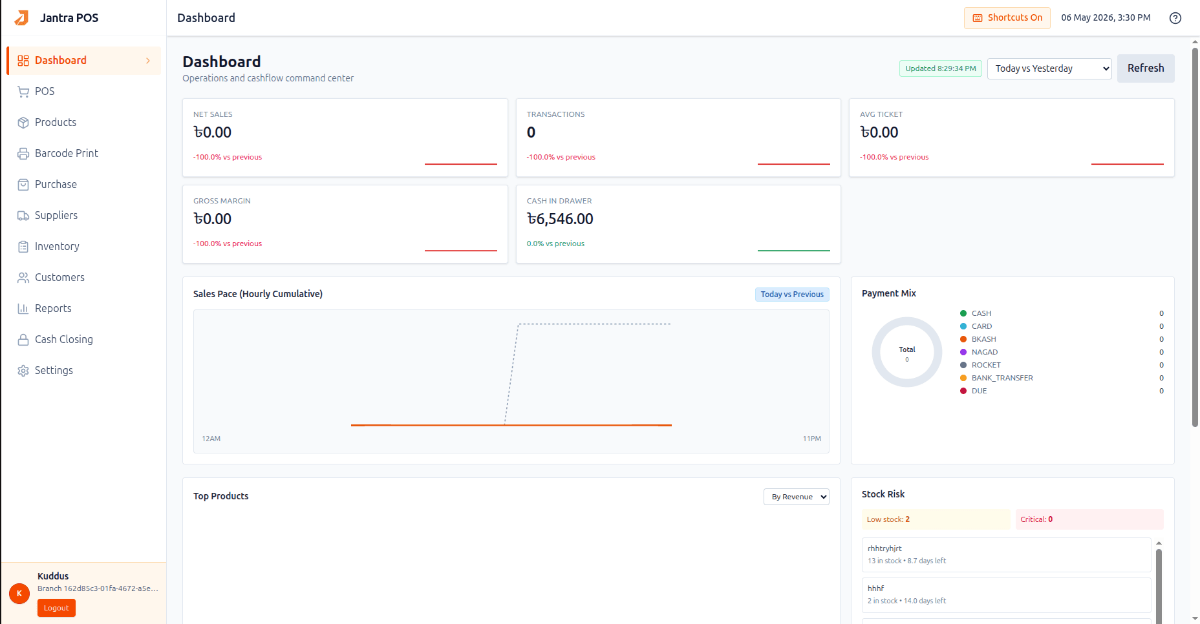The width and height of the screenshot is (1200, 624).
Task: Click the POS shopping cart icon
Action: [23, 92]
